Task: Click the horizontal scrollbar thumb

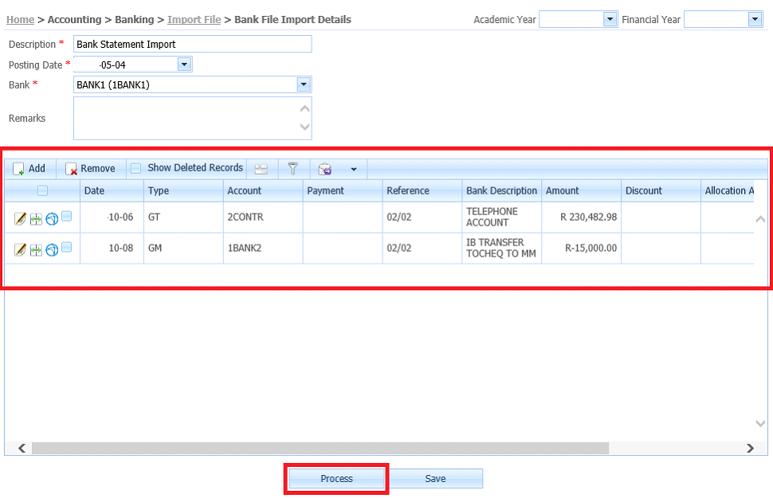Action: click(x=320, y=448)
